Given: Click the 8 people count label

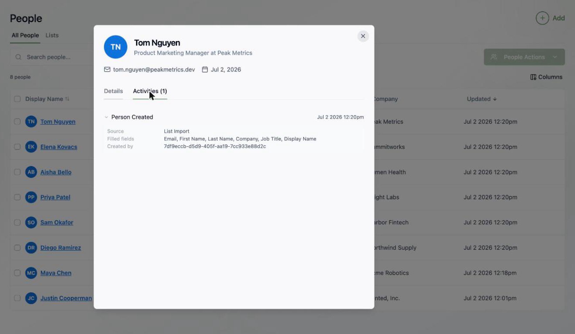Looking at the screenshot, I should coord(20,77).
